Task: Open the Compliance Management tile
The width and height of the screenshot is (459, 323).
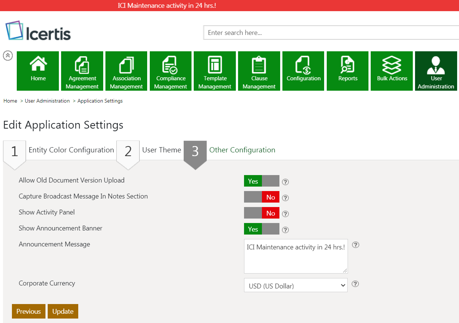Action: pos(171,71)
